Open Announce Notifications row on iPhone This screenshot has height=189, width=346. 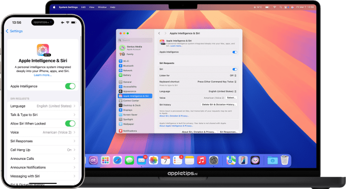tap(43, 167)
